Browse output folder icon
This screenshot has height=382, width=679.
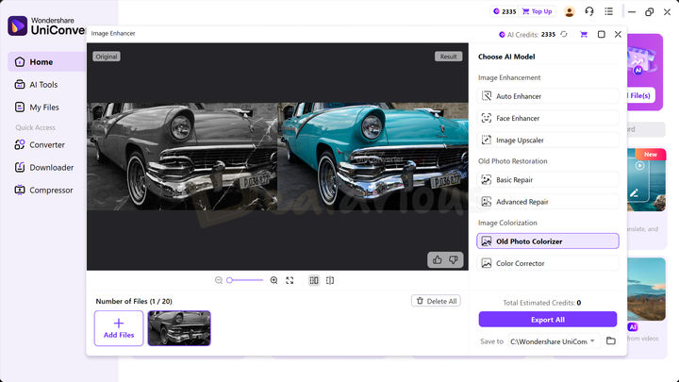coord(610,340)
